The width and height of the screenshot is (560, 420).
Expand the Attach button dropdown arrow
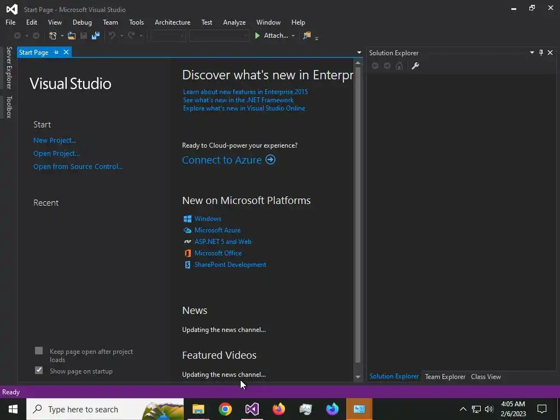coord(293,36)
